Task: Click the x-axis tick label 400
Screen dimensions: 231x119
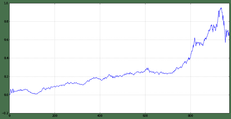Action: [x=100, y=116]
